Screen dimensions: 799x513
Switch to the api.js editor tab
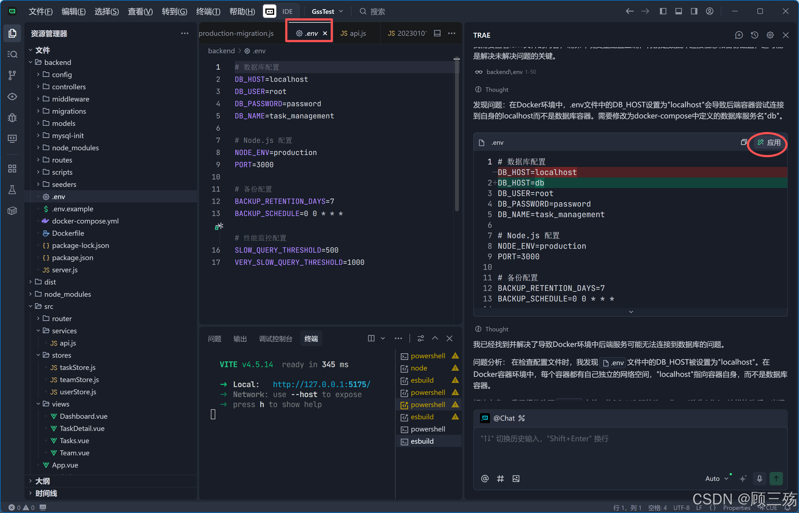pos(354,33)
